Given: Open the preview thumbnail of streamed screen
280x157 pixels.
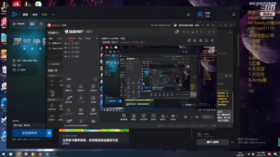Looking at the screenshot, I should pyautogui.click(x=158, y=78).
